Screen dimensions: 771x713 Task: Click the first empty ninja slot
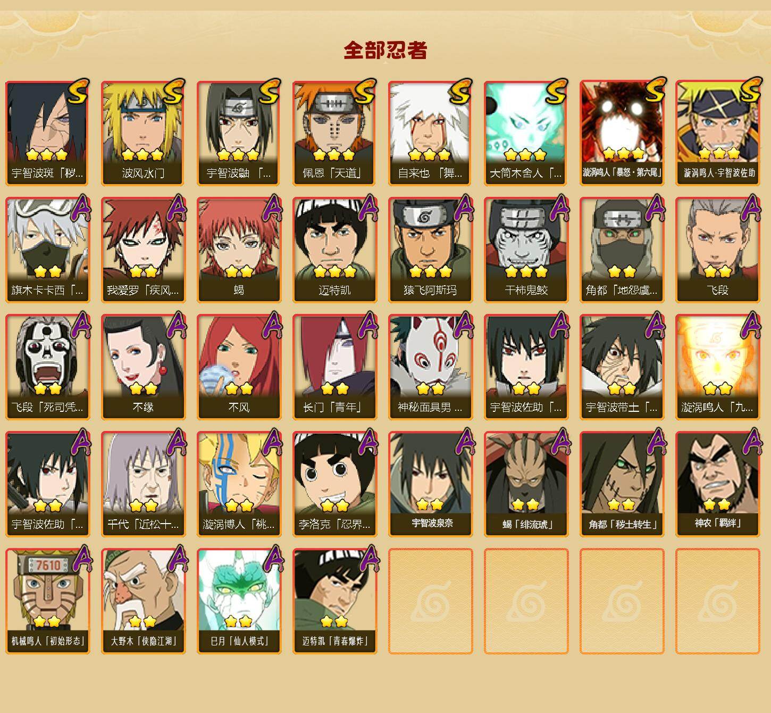(x=430, y=601)
